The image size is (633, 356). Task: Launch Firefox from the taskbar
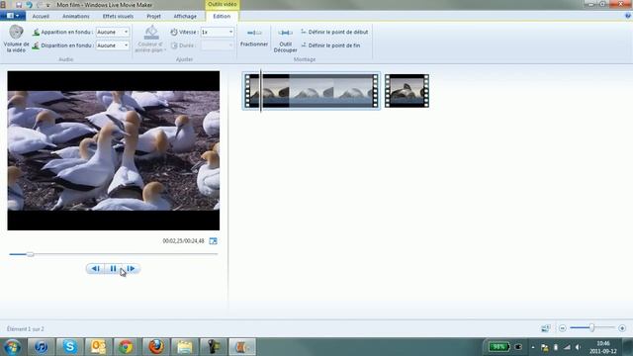155,347
